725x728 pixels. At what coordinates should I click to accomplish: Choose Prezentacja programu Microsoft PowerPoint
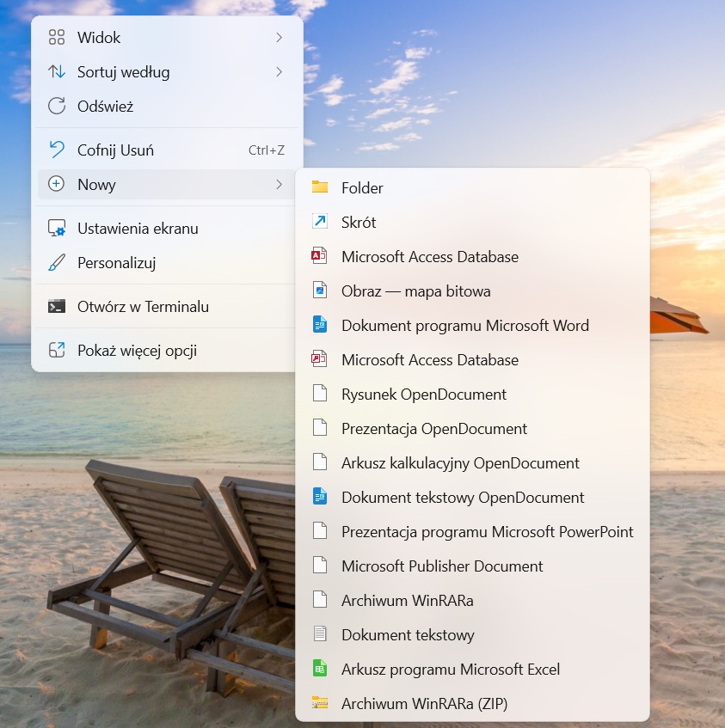point(487,532)
